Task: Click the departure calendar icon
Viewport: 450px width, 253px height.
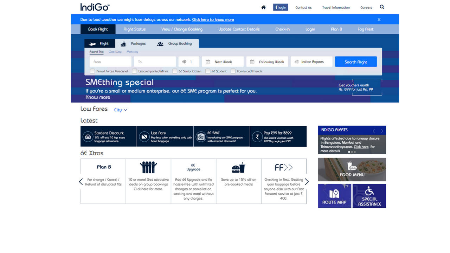Action: point(208,62)
